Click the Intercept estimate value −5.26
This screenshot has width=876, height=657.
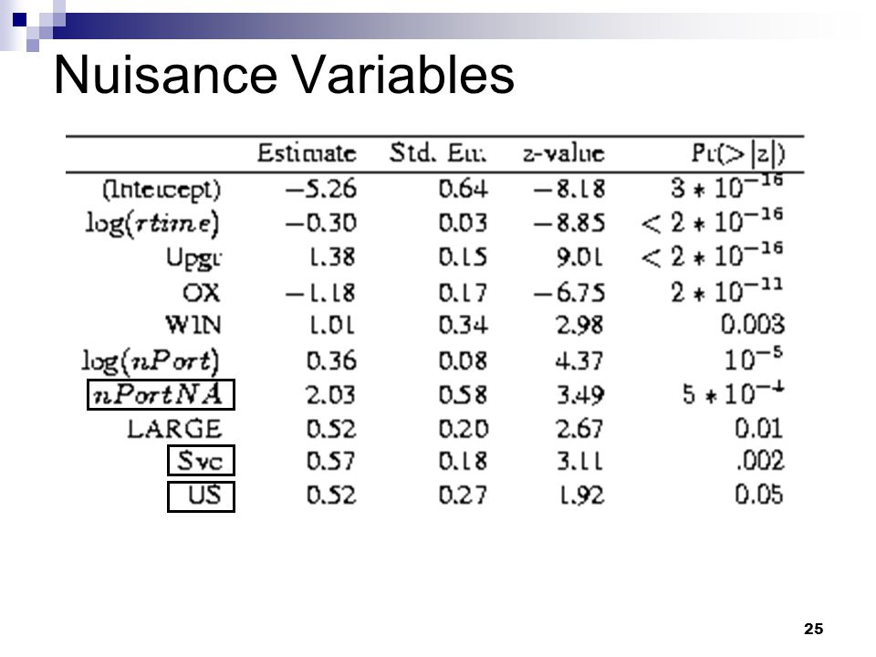click(x=320, y=189)
